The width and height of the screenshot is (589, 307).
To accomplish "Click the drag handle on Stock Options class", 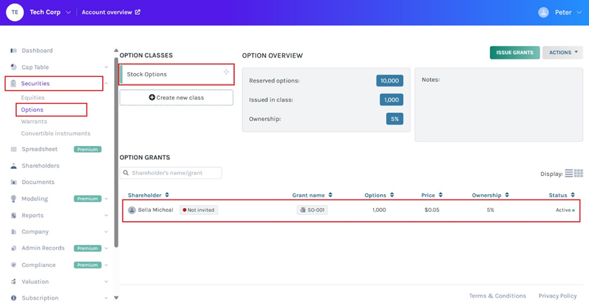I will [x=226, y=73].
